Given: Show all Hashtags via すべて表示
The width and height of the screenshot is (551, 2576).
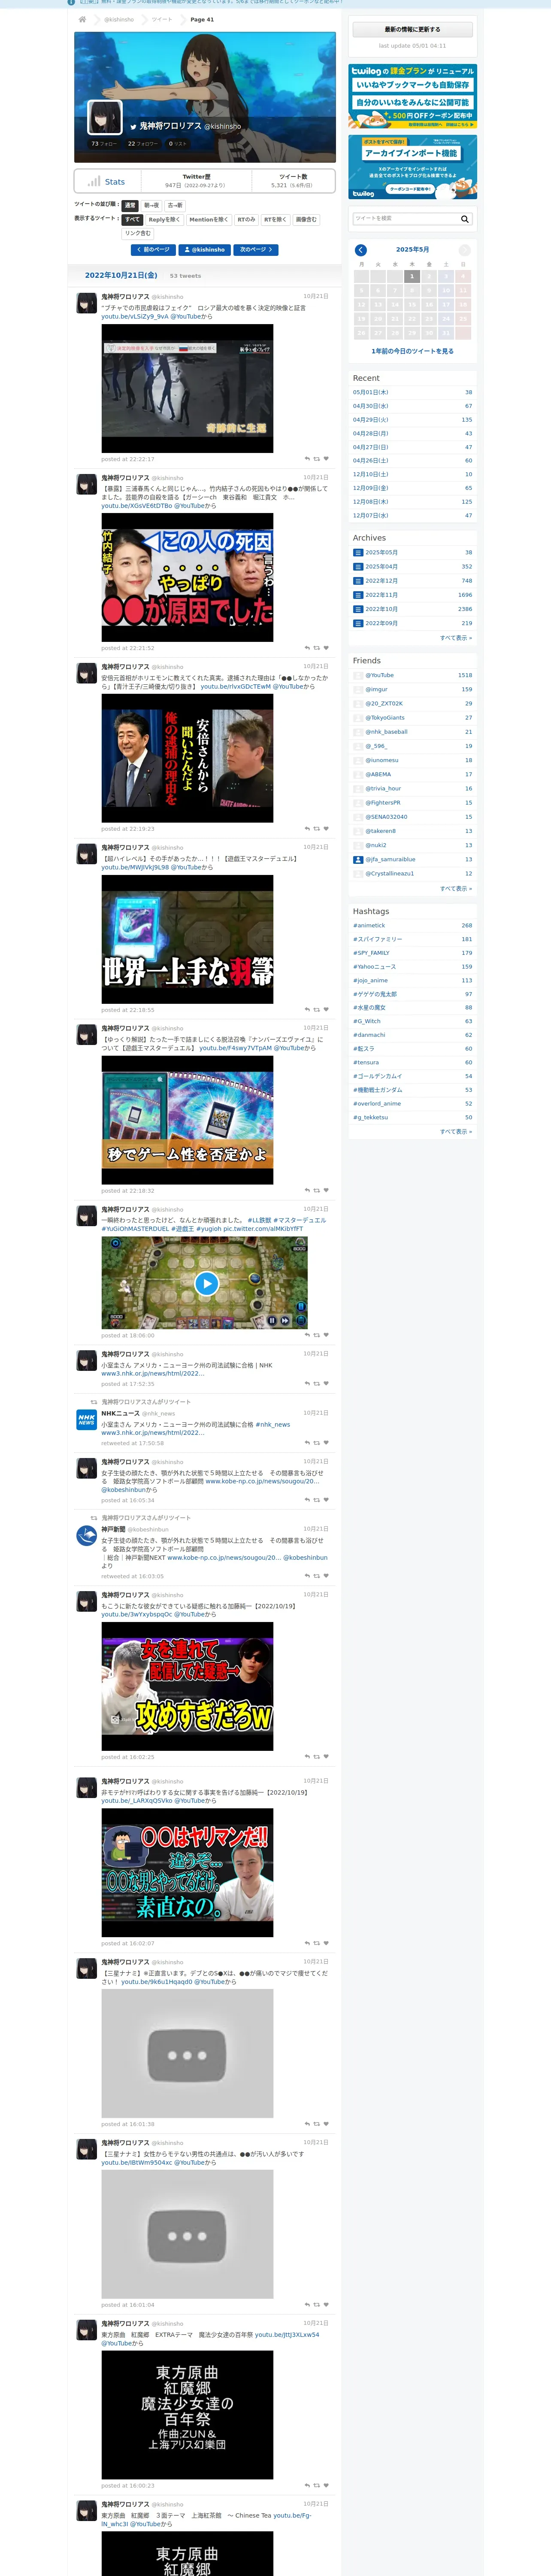Looking at the screenshot, I should coord(456,1132).
